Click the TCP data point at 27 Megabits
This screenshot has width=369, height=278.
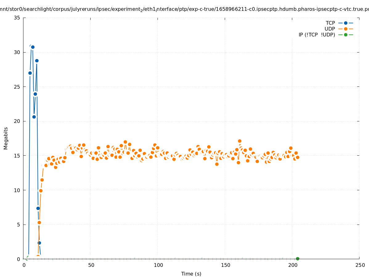(x=30, y=73)
